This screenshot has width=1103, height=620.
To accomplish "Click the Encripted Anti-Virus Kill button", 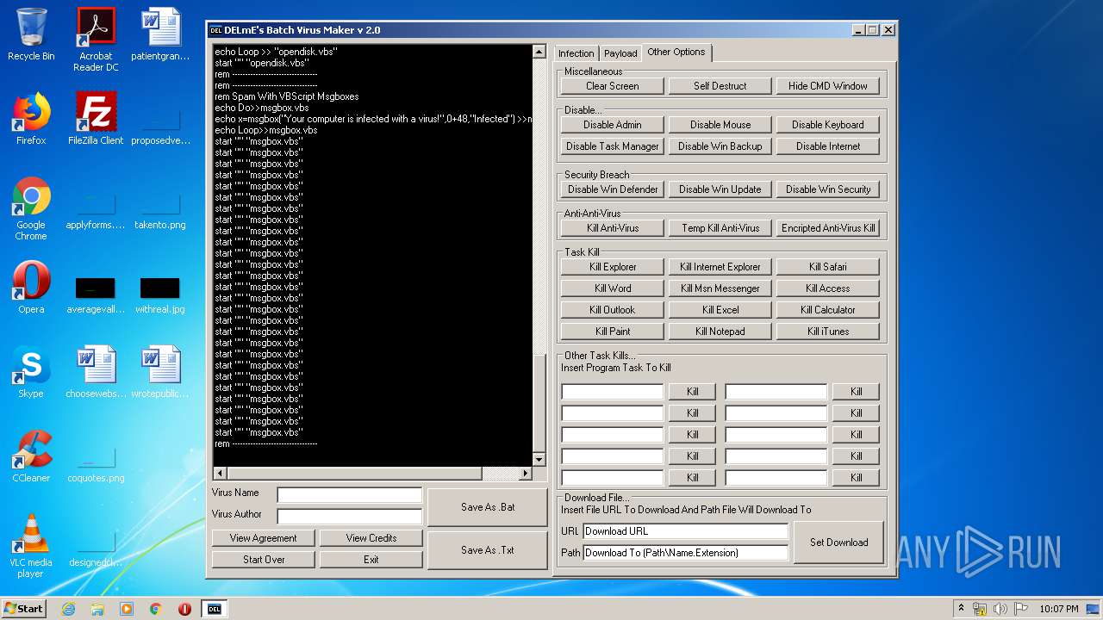I will (828, 228).
